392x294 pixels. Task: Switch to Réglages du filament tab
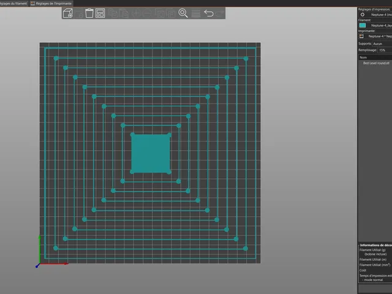click(x=13, y=3)
